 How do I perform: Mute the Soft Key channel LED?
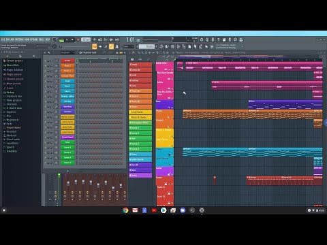[x=45, y=101]
